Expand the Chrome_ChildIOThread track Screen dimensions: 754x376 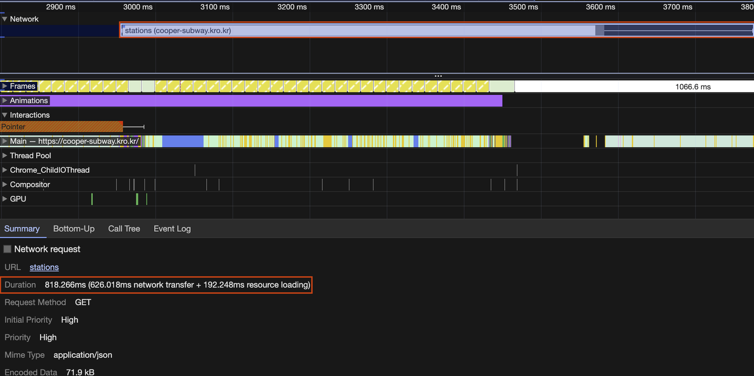[x=4, y=170]
